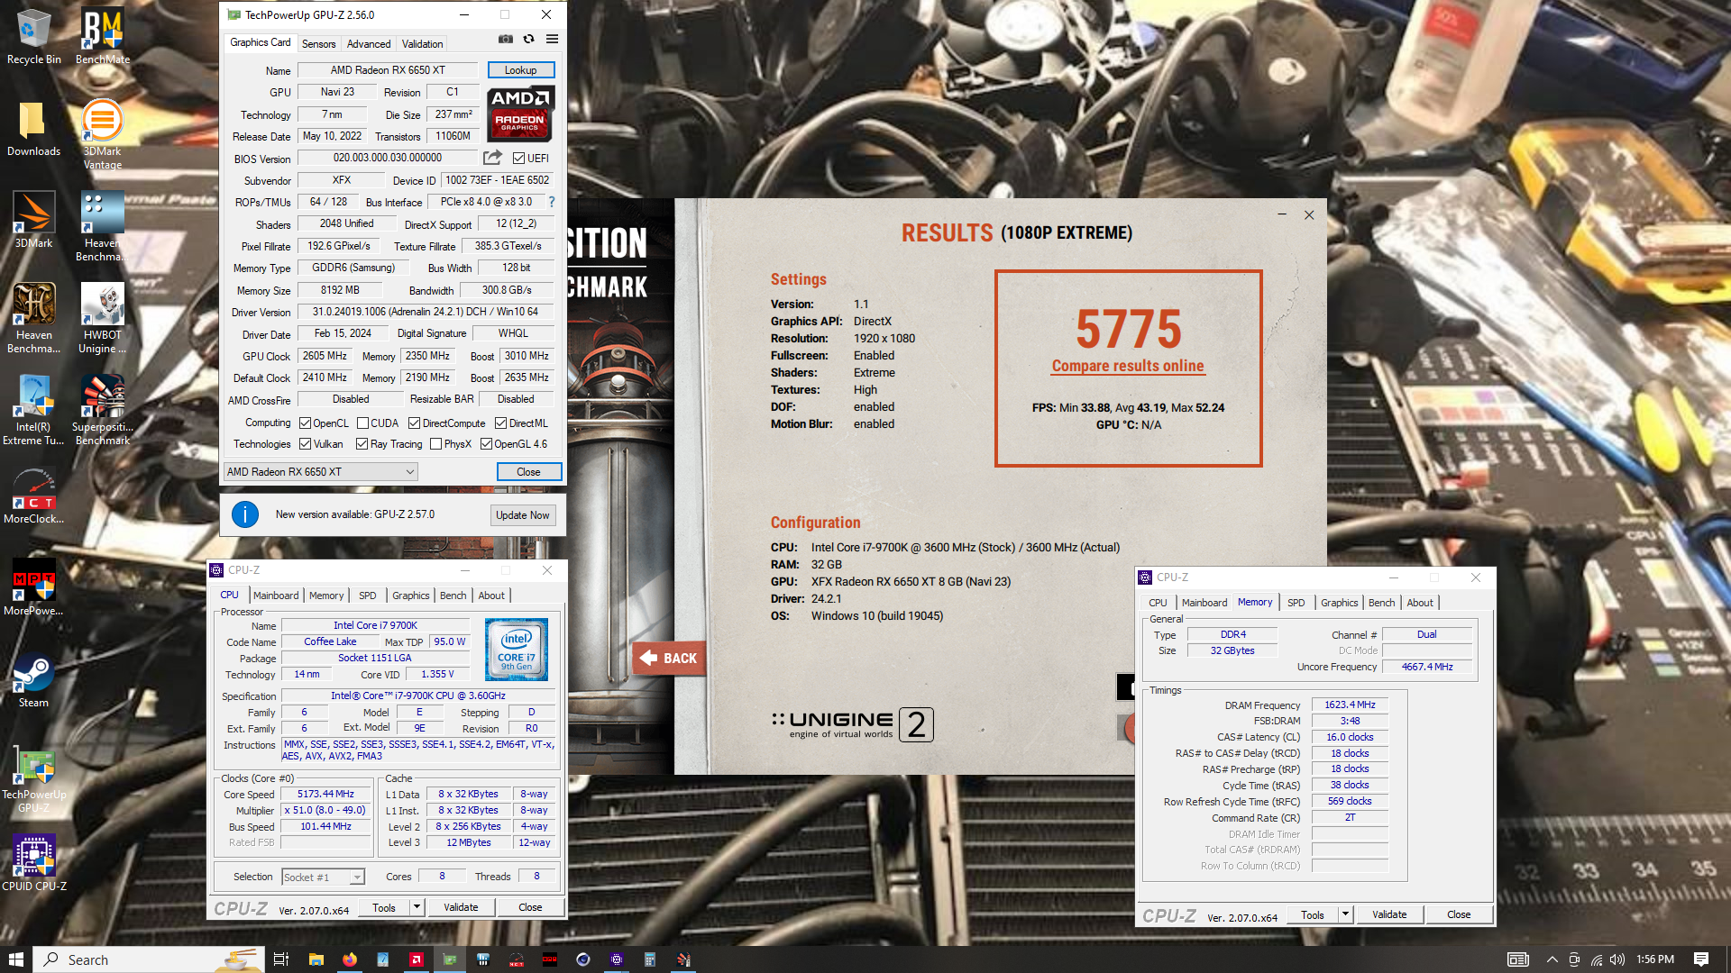Open the Downloads folder icon
Screen dimensions: 1731x973
coord(33,128)
